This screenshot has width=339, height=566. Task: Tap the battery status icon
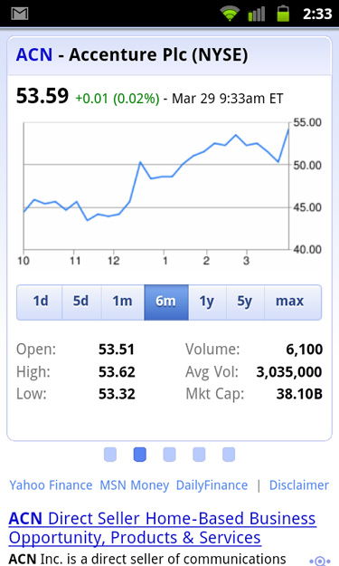click(283, 14)
